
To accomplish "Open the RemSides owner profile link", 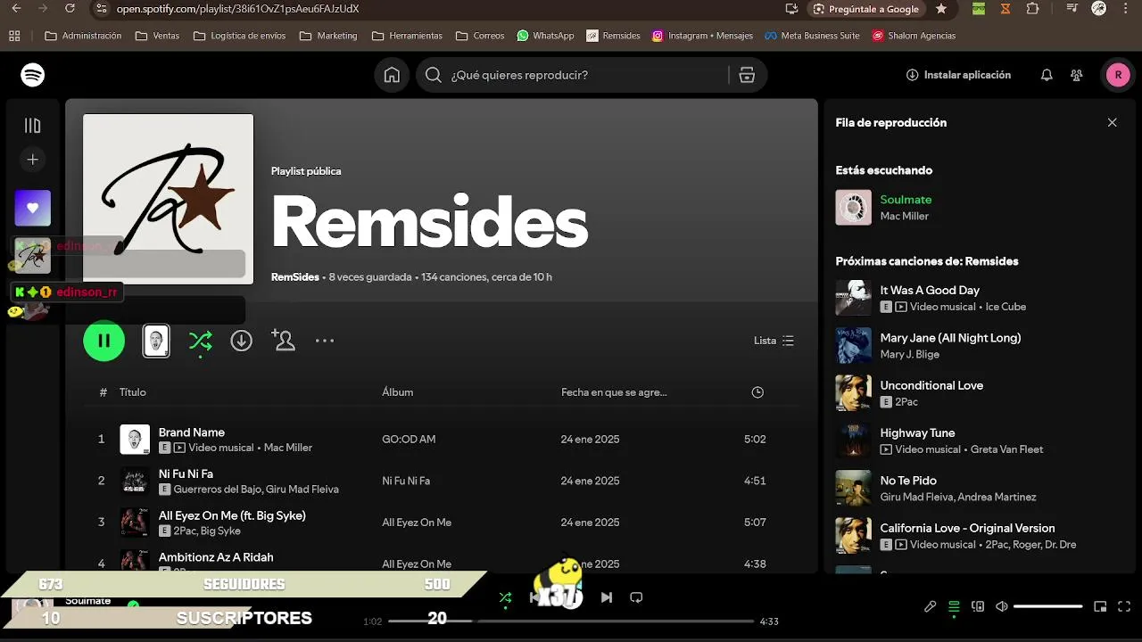I will pyautogui.click(x=295, y=277).
